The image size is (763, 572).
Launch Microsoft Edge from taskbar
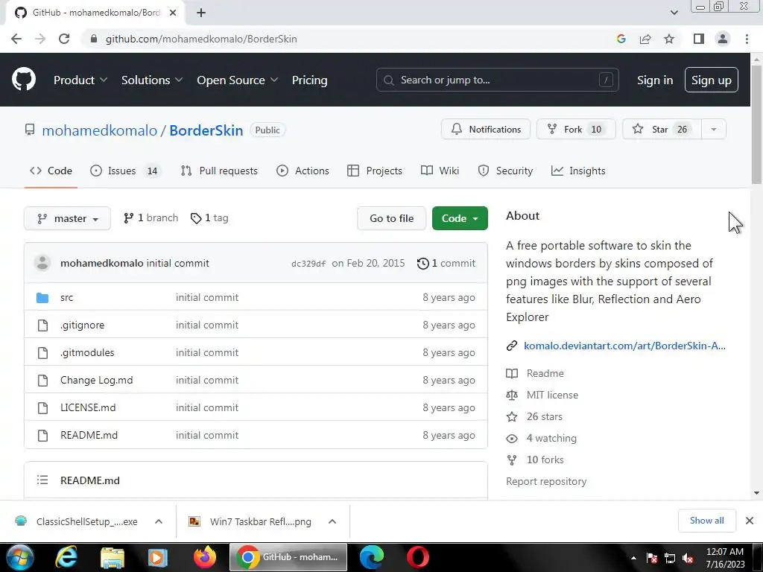(x=372, y=557)
